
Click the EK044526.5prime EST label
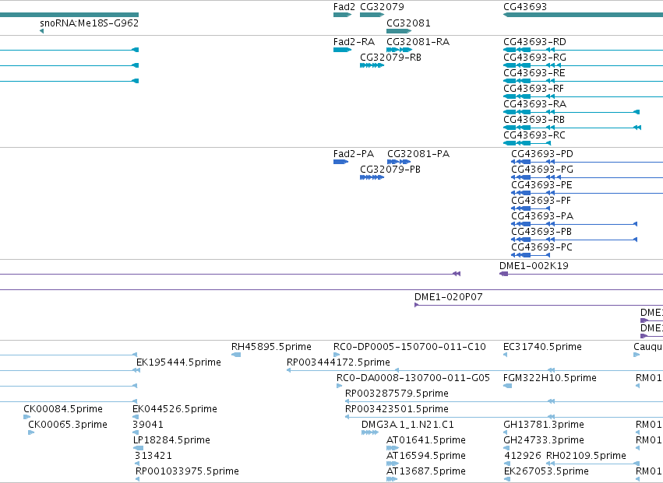point(175,409)
